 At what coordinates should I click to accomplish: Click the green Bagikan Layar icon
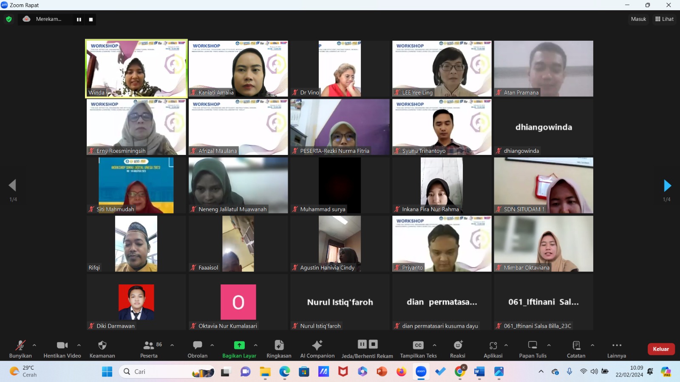[239, 345]
